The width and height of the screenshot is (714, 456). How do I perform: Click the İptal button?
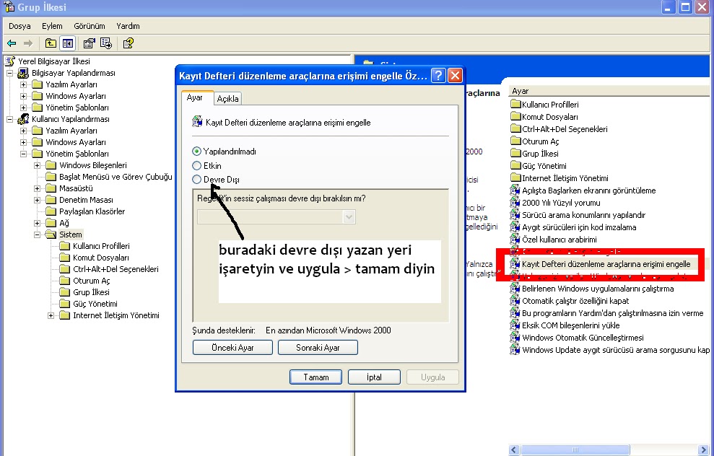374,377
